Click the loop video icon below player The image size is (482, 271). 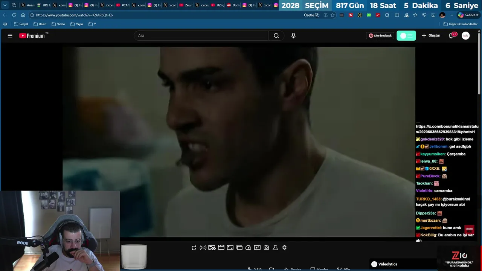[194, 248]
